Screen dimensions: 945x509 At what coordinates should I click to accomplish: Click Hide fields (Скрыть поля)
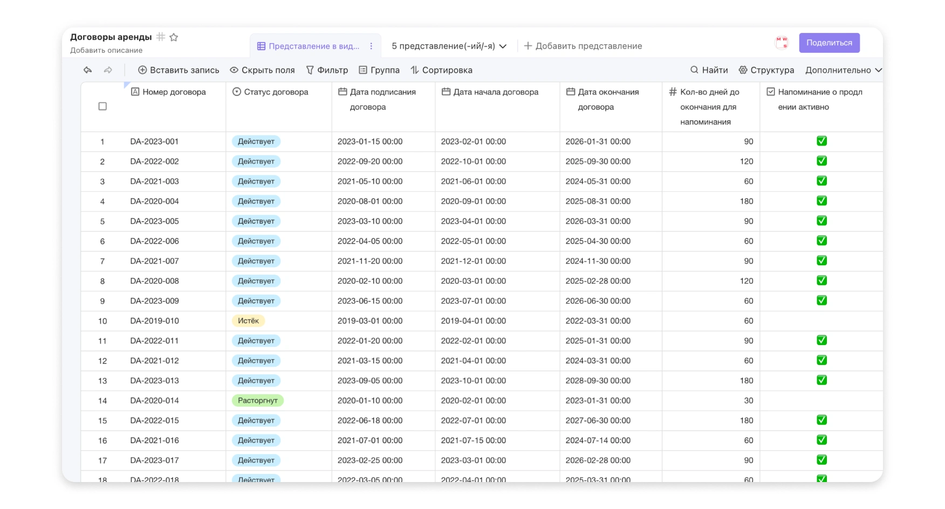[262, 70]
